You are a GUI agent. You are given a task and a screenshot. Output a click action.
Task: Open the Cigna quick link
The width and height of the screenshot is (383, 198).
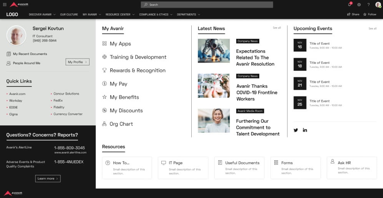(13, 114)
